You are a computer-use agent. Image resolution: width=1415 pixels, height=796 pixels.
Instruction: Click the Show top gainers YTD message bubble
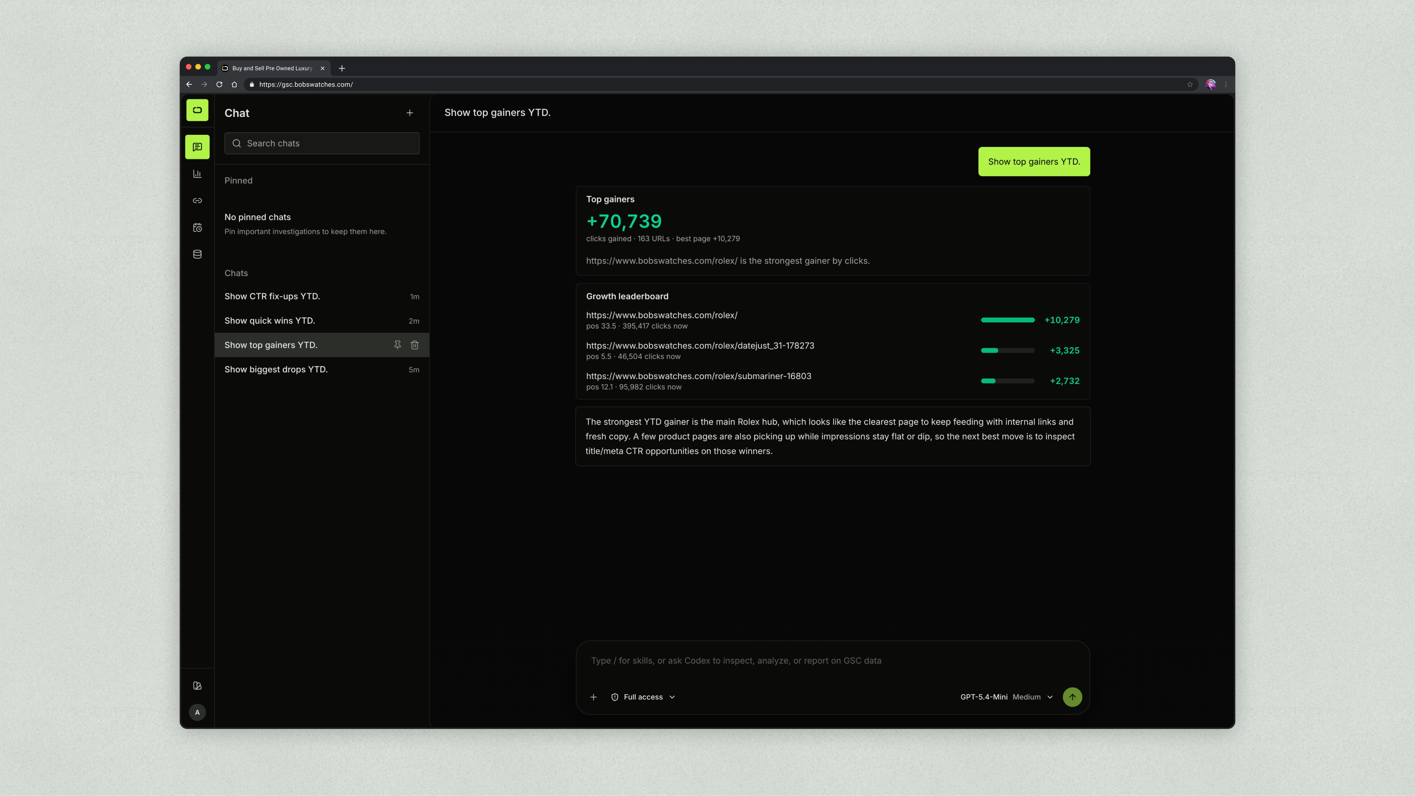[1034, 162]
